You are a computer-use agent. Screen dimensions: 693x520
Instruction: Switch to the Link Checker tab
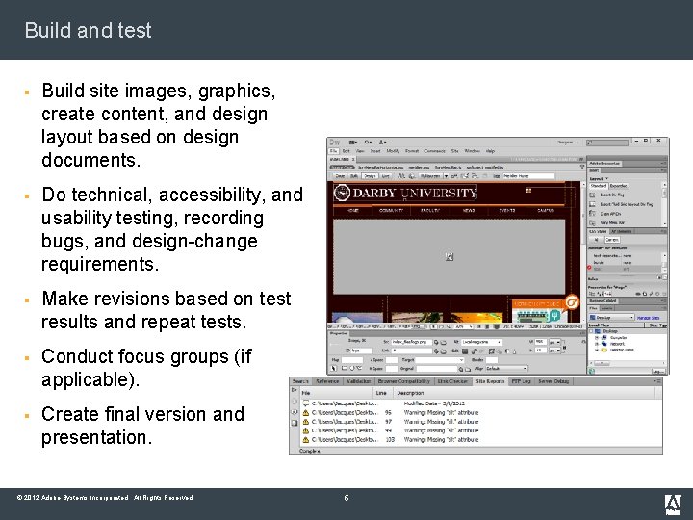pyautogui.click(x=452, y=381)
